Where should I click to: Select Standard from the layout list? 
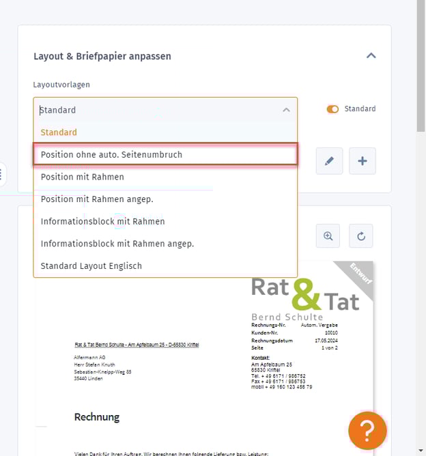coord(59,132)
